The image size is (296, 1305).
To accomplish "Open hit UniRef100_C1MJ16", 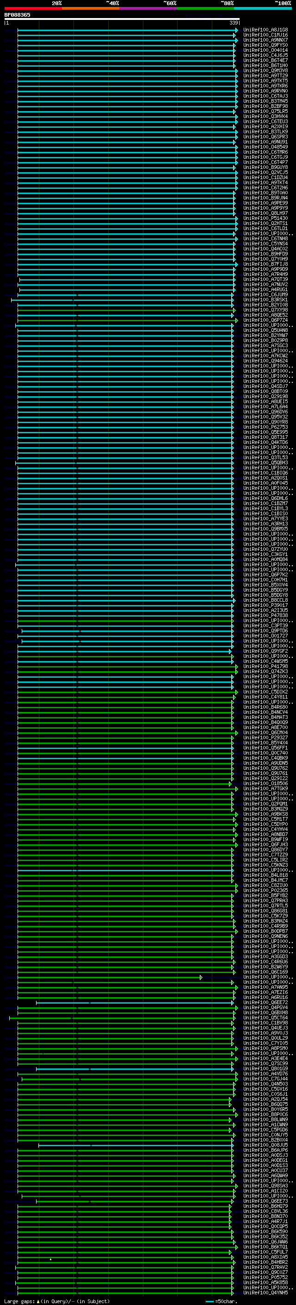I will click(265, 35).
